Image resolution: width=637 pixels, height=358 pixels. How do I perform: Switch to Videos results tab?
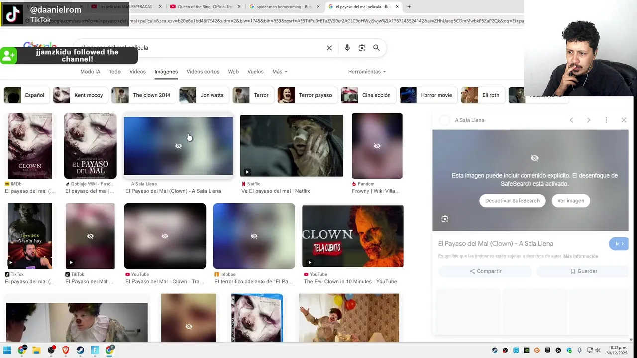pos(137,72)
